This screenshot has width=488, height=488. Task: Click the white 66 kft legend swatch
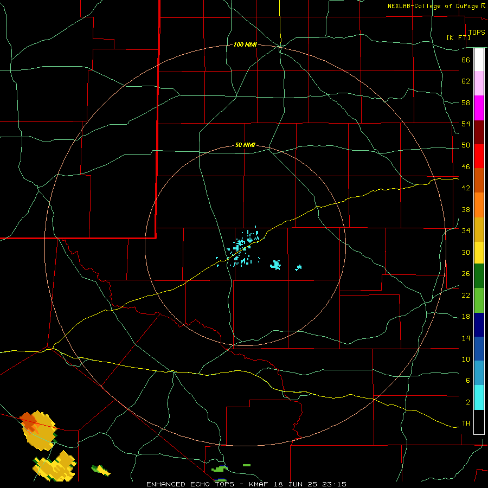pos(479,60)
